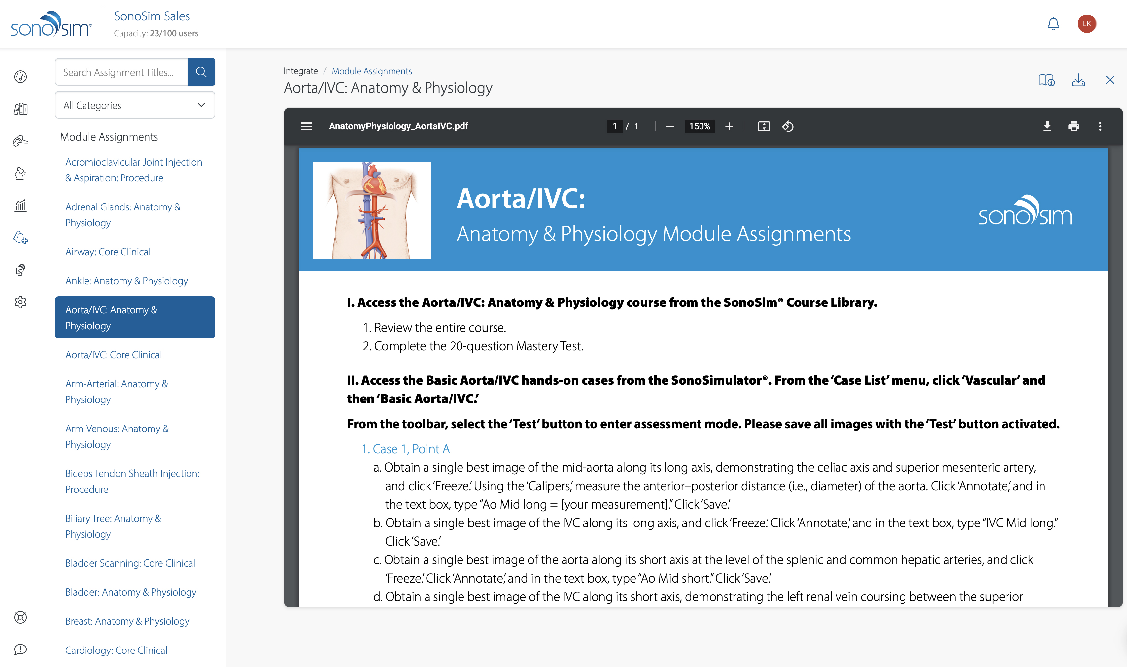Screen dimensions: 1127x667
Task: Select Airway: Core Clinical assignment
Action: (108, 252)
